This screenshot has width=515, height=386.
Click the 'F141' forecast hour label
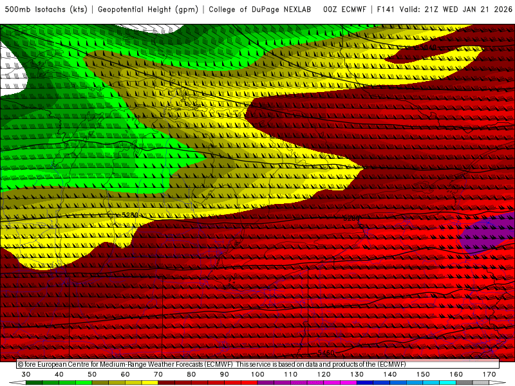[386, 10]
